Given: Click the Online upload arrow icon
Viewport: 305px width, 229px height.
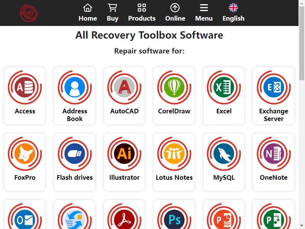Looking at the screenshot, I should click(x=175, y=8).
